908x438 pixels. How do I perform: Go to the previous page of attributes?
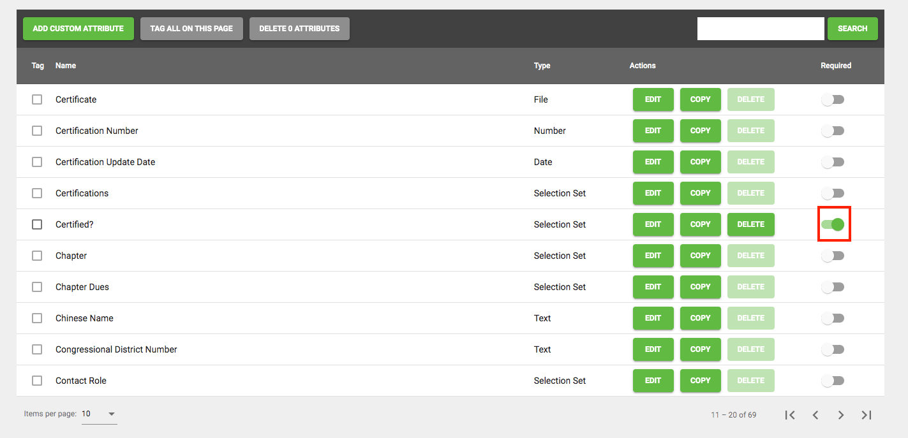(x=815, y=415)
